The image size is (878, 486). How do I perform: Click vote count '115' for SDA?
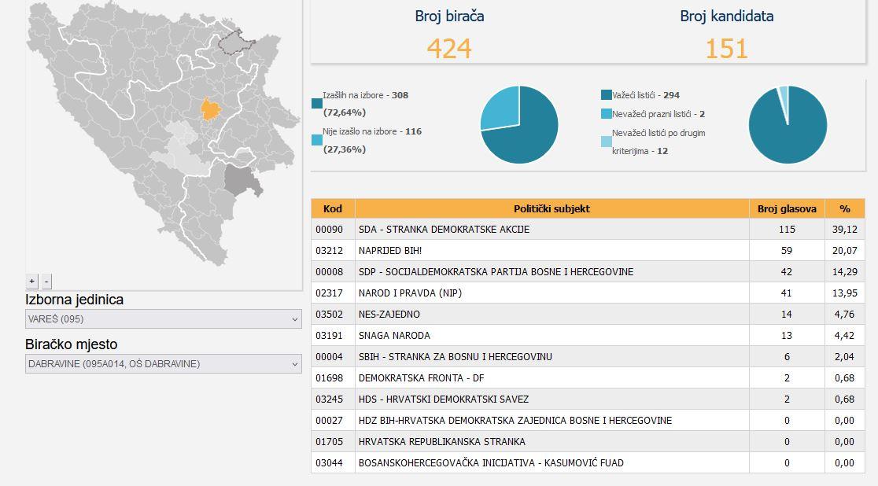point(787,230)
